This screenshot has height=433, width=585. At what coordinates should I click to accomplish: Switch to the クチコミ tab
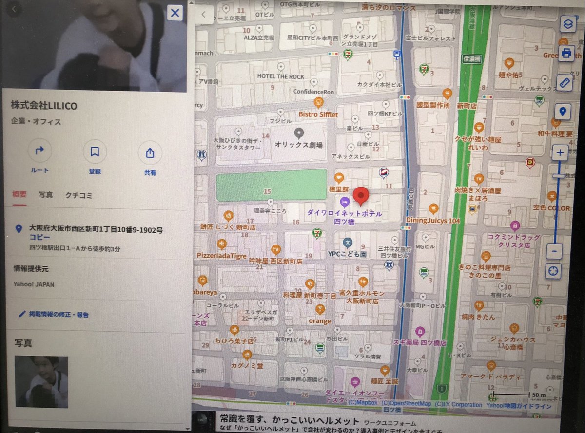pos(78,195)
